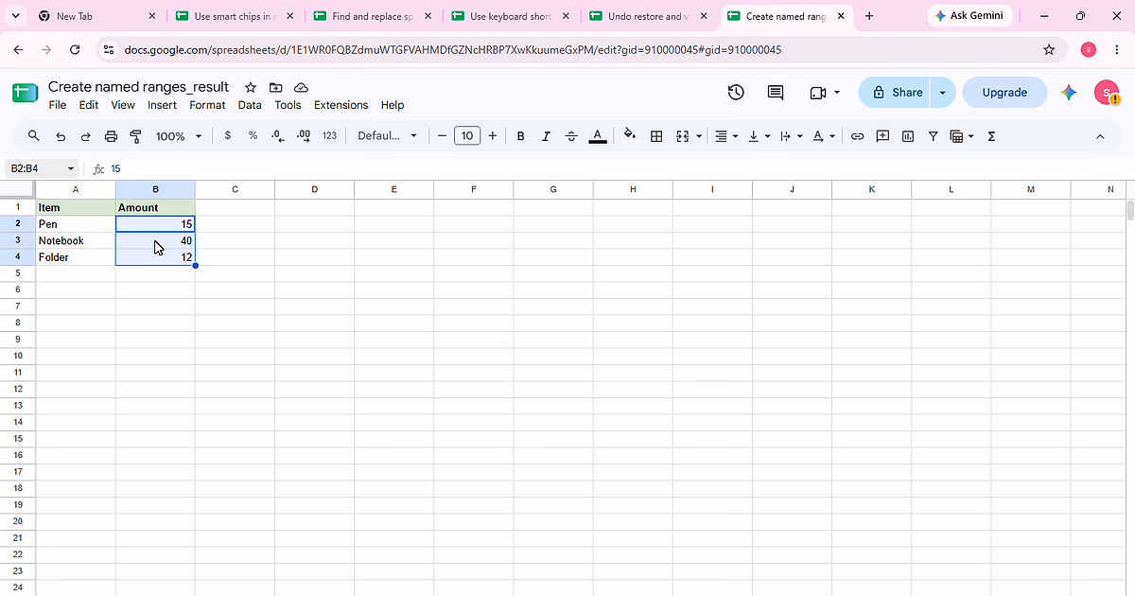This screenshot has height=596, width=1135.
Task: Click the Redo arrow in toolbar
Action: pyautogui.click(x=85, y=136)
